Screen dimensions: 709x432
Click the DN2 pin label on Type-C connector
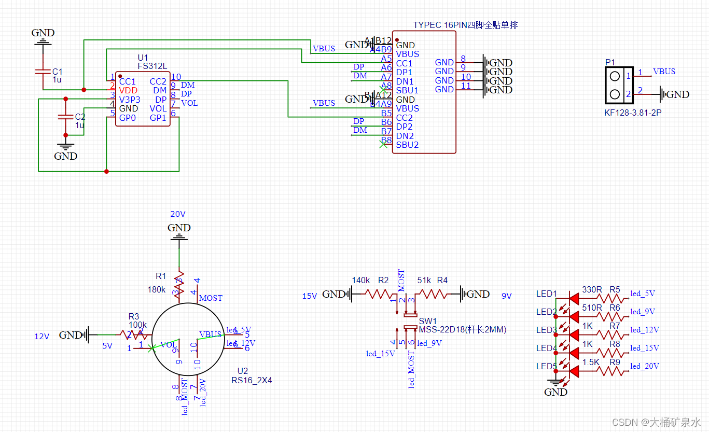tap(405, 136)
